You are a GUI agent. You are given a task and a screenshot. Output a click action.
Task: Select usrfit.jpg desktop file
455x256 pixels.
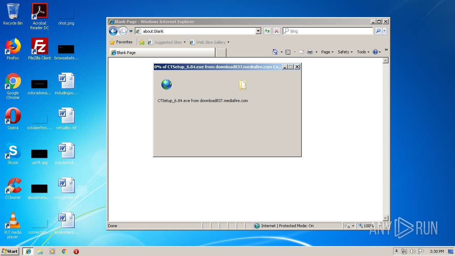point(39,156)
